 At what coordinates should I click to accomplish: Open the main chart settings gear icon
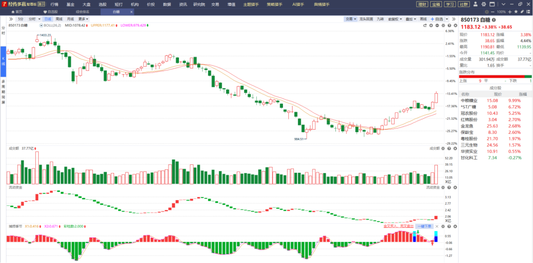pos(443,26)
